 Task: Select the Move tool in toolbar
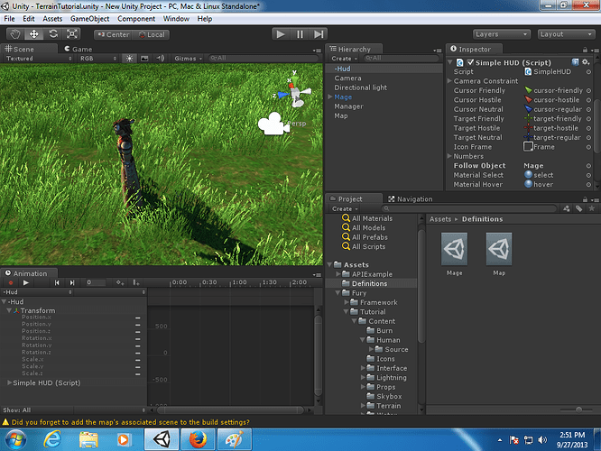[x=33, y=34]
